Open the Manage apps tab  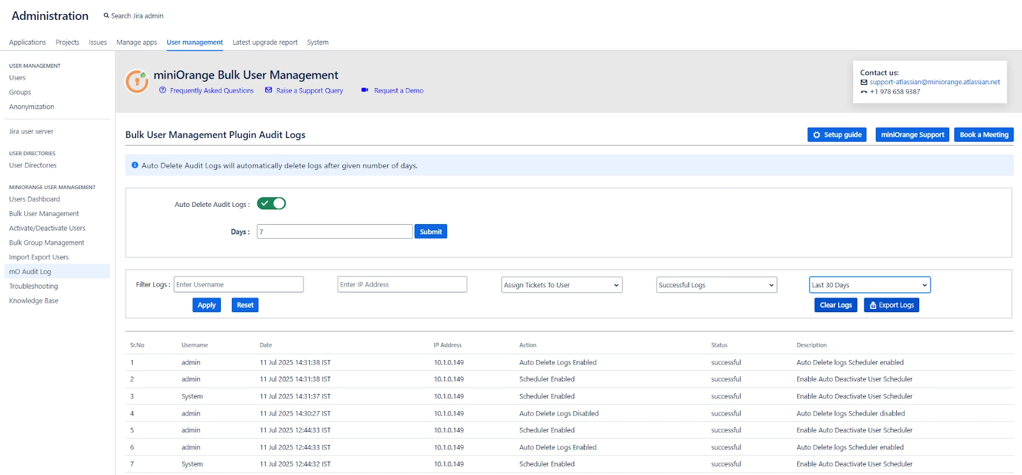click(137, 42)
